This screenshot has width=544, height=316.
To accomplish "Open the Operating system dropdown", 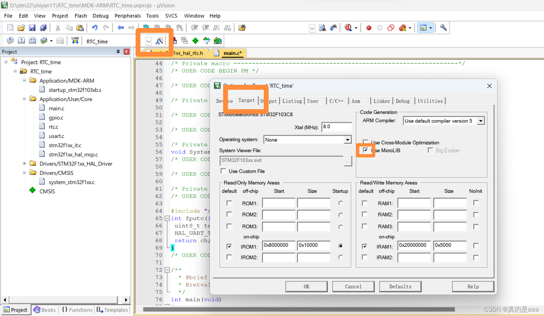I will [347, 140].
